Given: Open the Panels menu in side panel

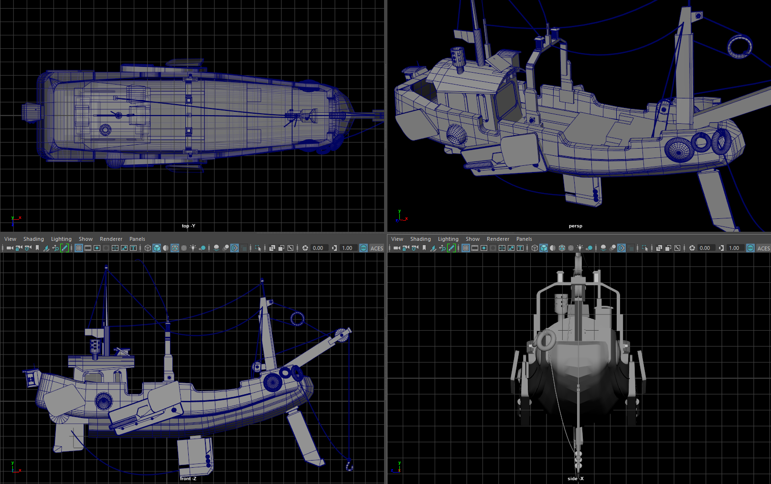Looking at the screenshot, I should click(x=524, y=239).
